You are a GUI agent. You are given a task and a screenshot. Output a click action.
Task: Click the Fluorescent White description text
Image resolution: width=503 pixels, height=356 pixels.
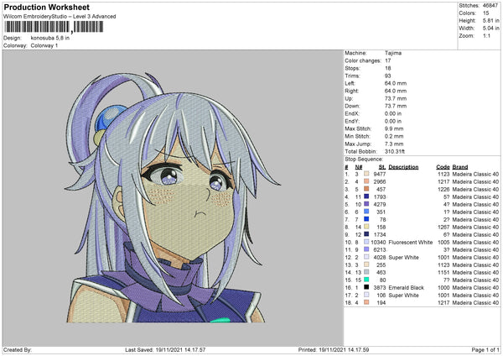(x=410, y=242)
